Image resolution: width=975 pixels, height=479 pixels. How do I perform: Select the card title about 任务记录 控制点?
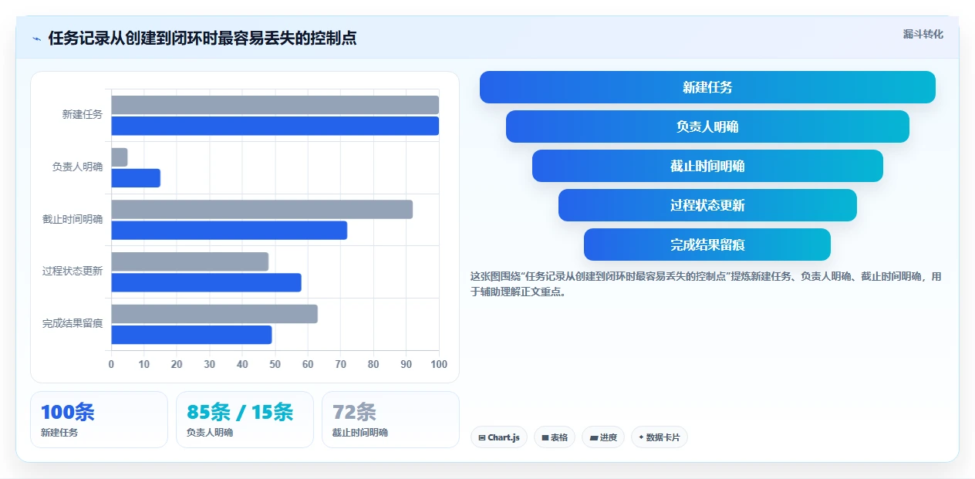(202, 38)
